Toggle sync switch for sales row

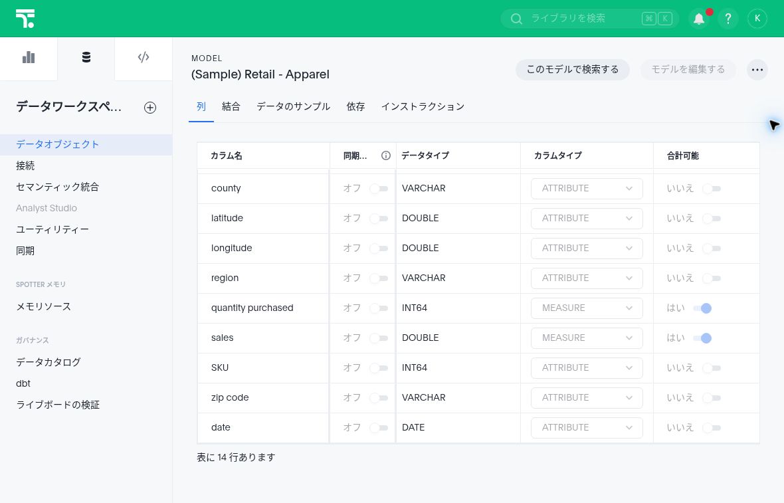tap(379, 338)
